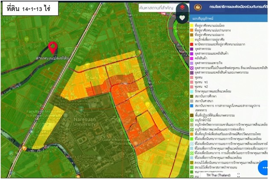
Task: Click the ที่ดิน 14-1-13 ไร่ title box
Action: click(29, 9)
